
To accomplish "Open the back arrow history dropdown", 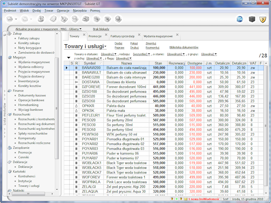I will click(16, 19).
